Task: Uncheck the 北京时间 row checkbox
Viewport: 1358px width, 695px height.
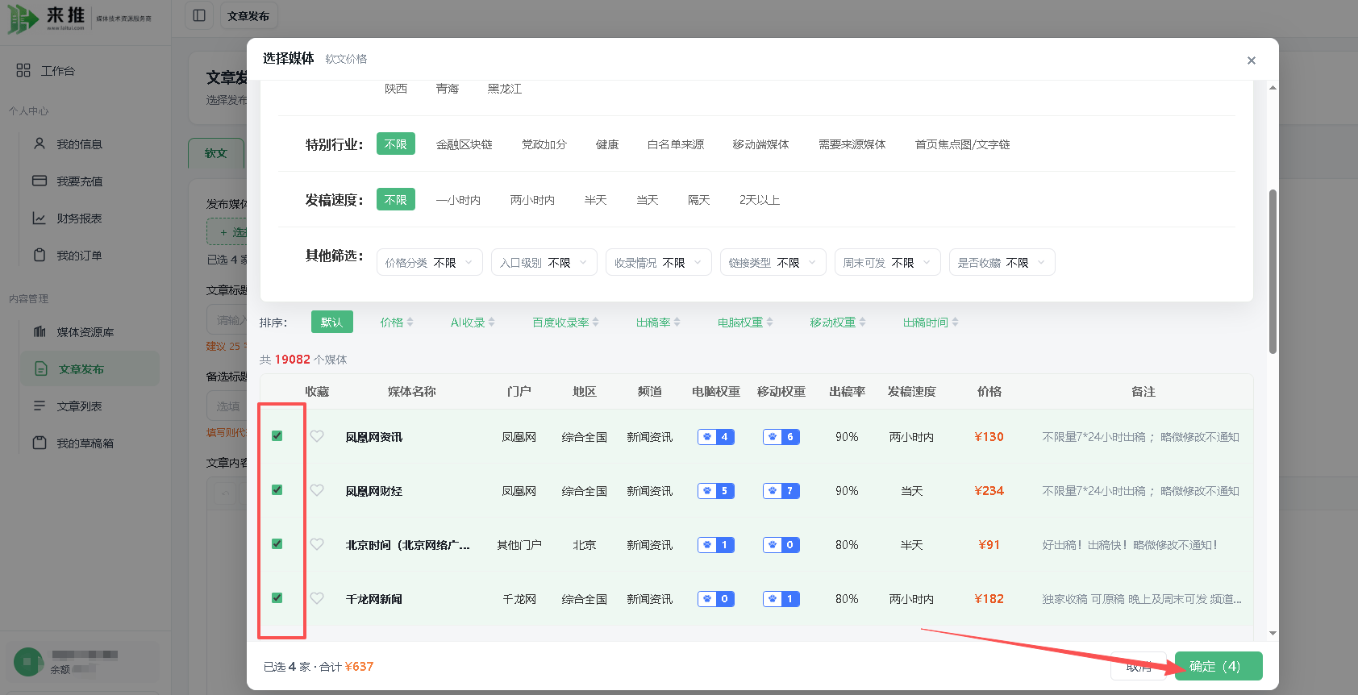Action: tap(277, 544)
